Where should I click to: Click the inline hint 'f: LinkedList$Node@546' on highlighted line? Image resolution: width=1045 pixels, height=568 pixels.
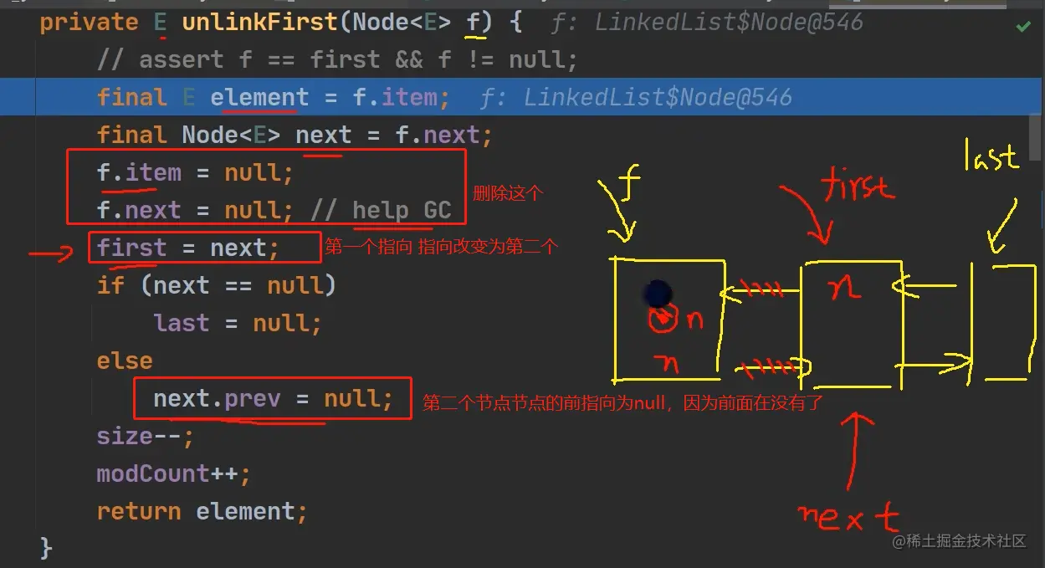click(x=636, y=98)
